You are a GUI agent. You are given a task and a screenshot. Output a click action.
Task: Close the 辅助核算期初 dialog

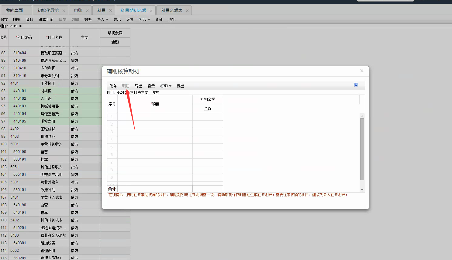click(362, 71)
